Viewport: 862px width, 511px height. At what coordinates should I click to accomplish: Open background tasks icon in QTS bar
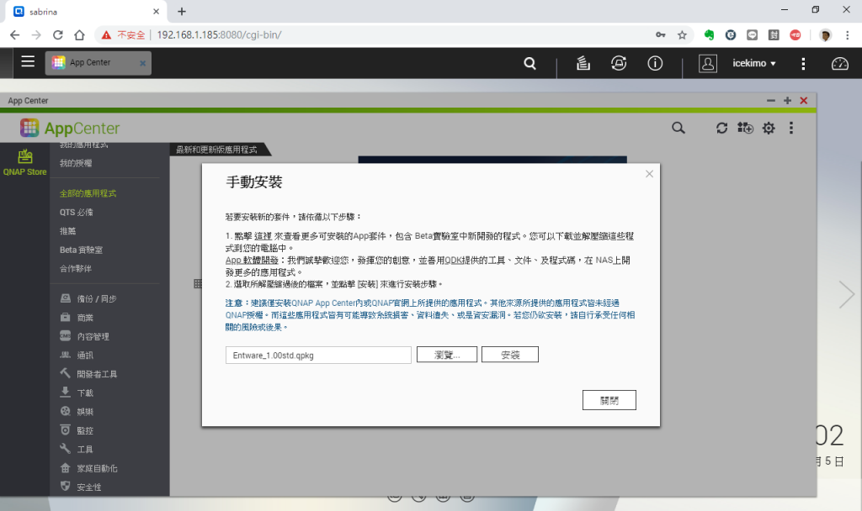[583, 63]
